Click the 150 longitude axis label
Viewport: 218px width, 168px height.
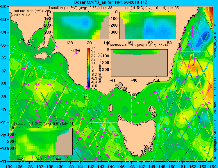coord(172,166)
